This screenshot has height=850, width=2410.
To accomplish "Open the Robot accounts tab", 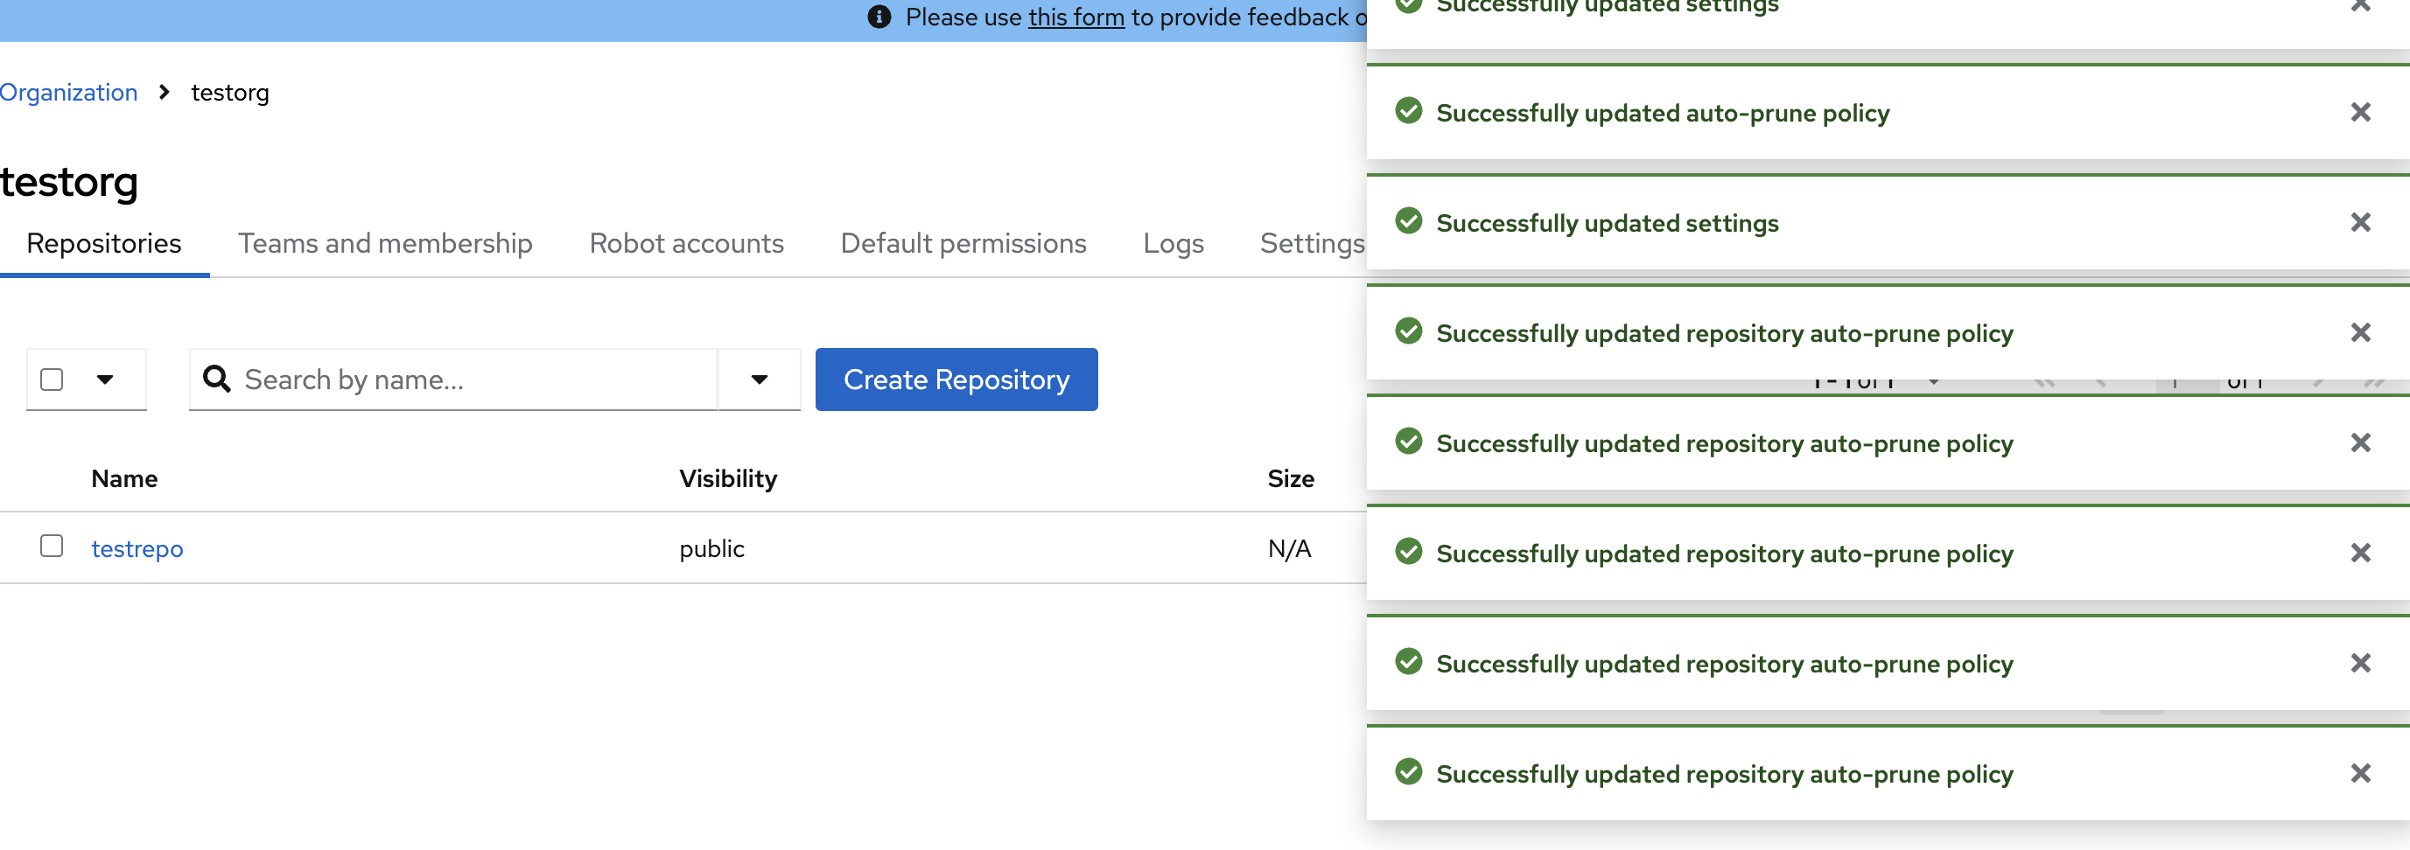I will coord(686,244).
